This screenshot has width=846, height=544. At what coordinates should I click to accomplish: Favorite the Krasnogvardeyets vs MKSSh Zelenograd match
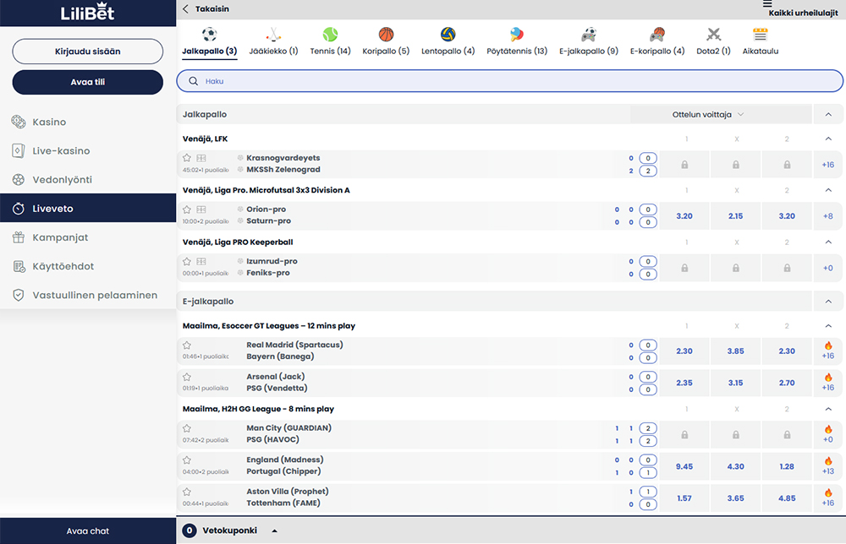click(187, 158)
